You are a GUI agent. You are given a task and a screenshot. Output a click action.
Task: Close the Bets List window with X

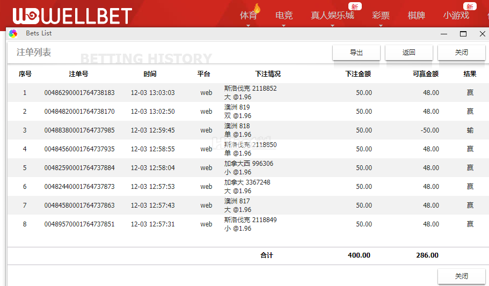click(481, 34)
